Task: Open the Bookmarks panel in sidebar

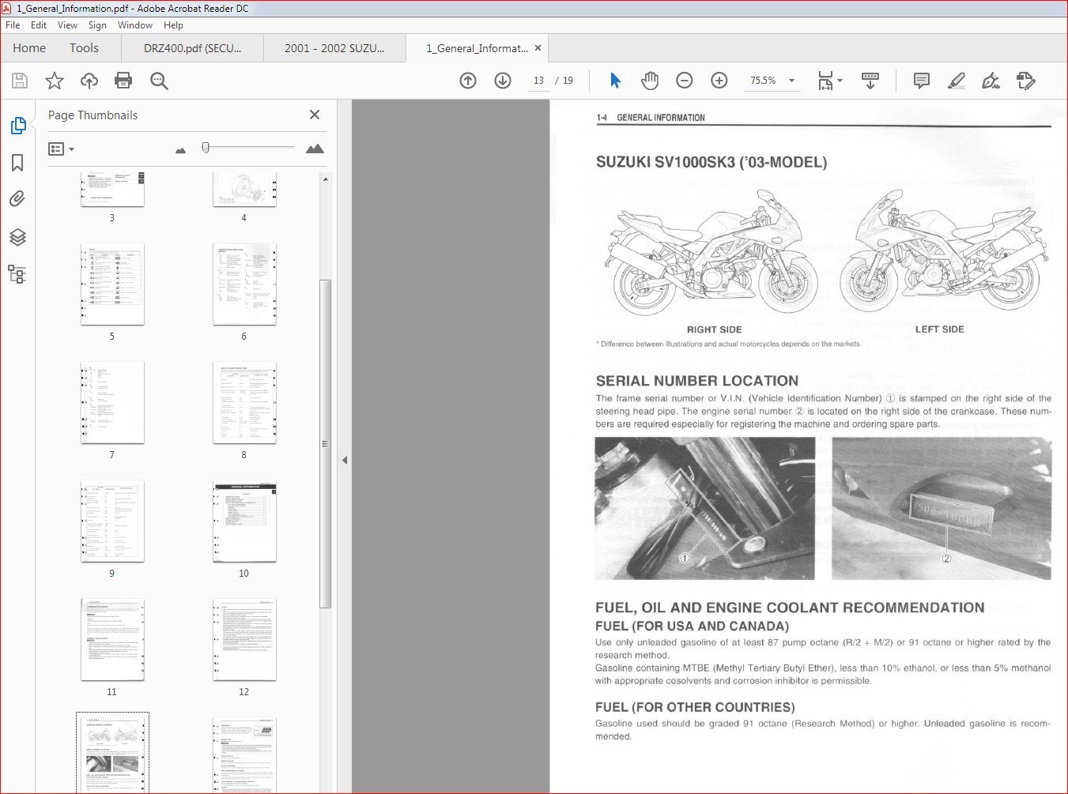Action: pyautogui.click(x=17, y=163)
